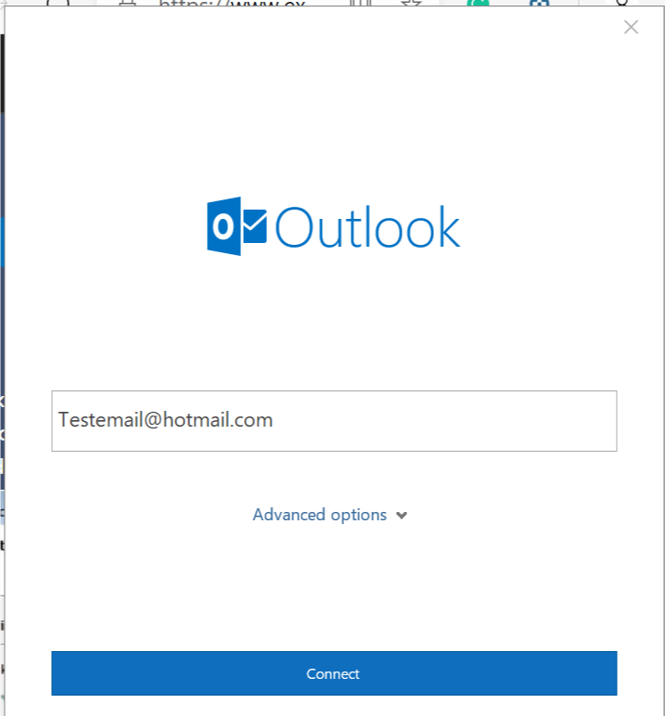Select the browser address bar URL
The image size is (665, 716).
232,3
